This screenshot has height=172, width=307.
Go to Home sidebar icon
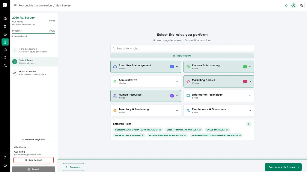pyautogui.click(x=5, y=19)
